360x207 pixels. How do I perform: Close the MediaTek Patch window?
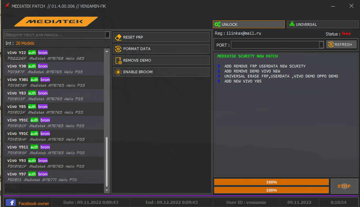[352, 6]
